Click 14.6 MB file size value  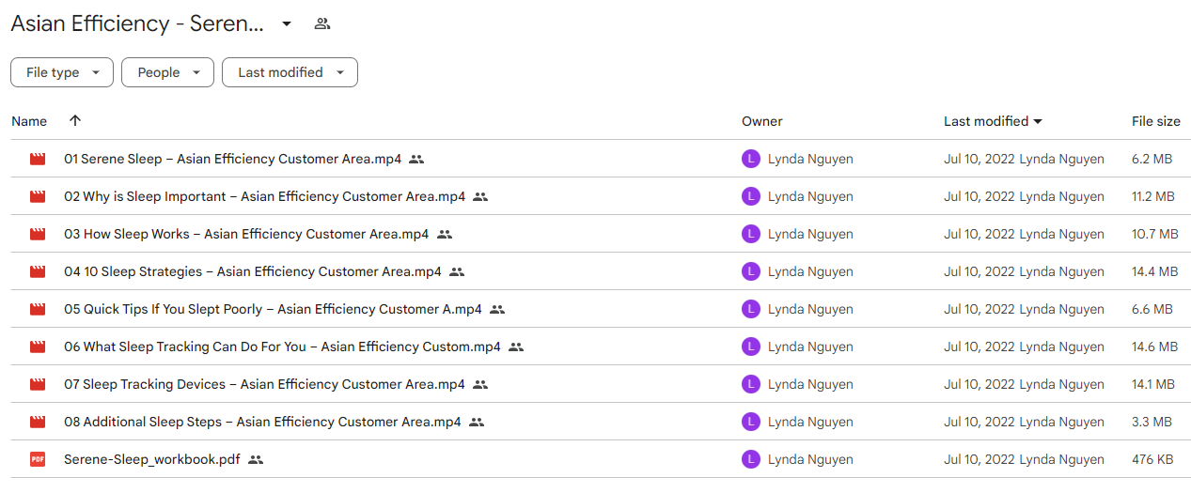click(1155, 347)
